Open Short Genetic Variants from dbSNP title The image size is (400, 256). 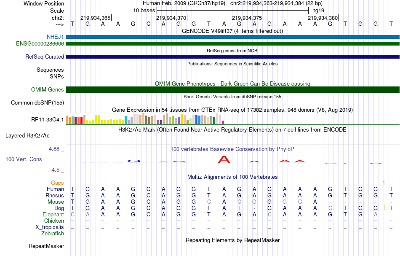232,97
